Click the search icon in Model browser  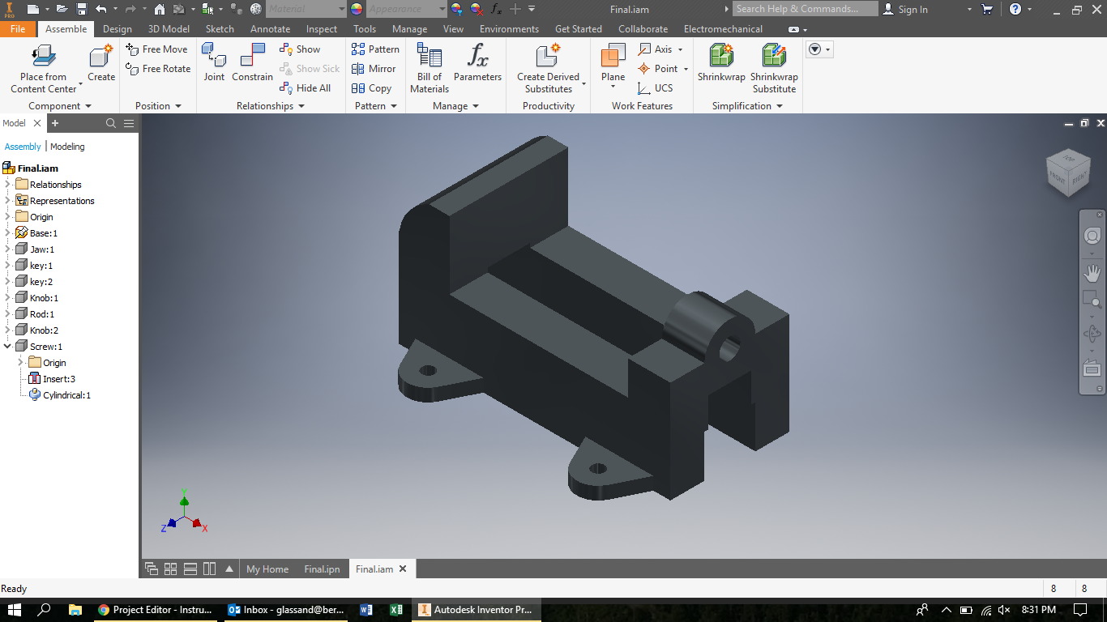point(111,123)
